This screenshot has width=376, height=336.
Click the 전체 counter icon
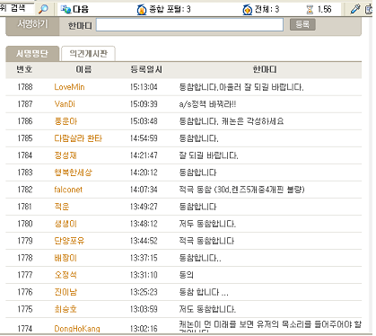pyautogui.click(x=248, y=10)
